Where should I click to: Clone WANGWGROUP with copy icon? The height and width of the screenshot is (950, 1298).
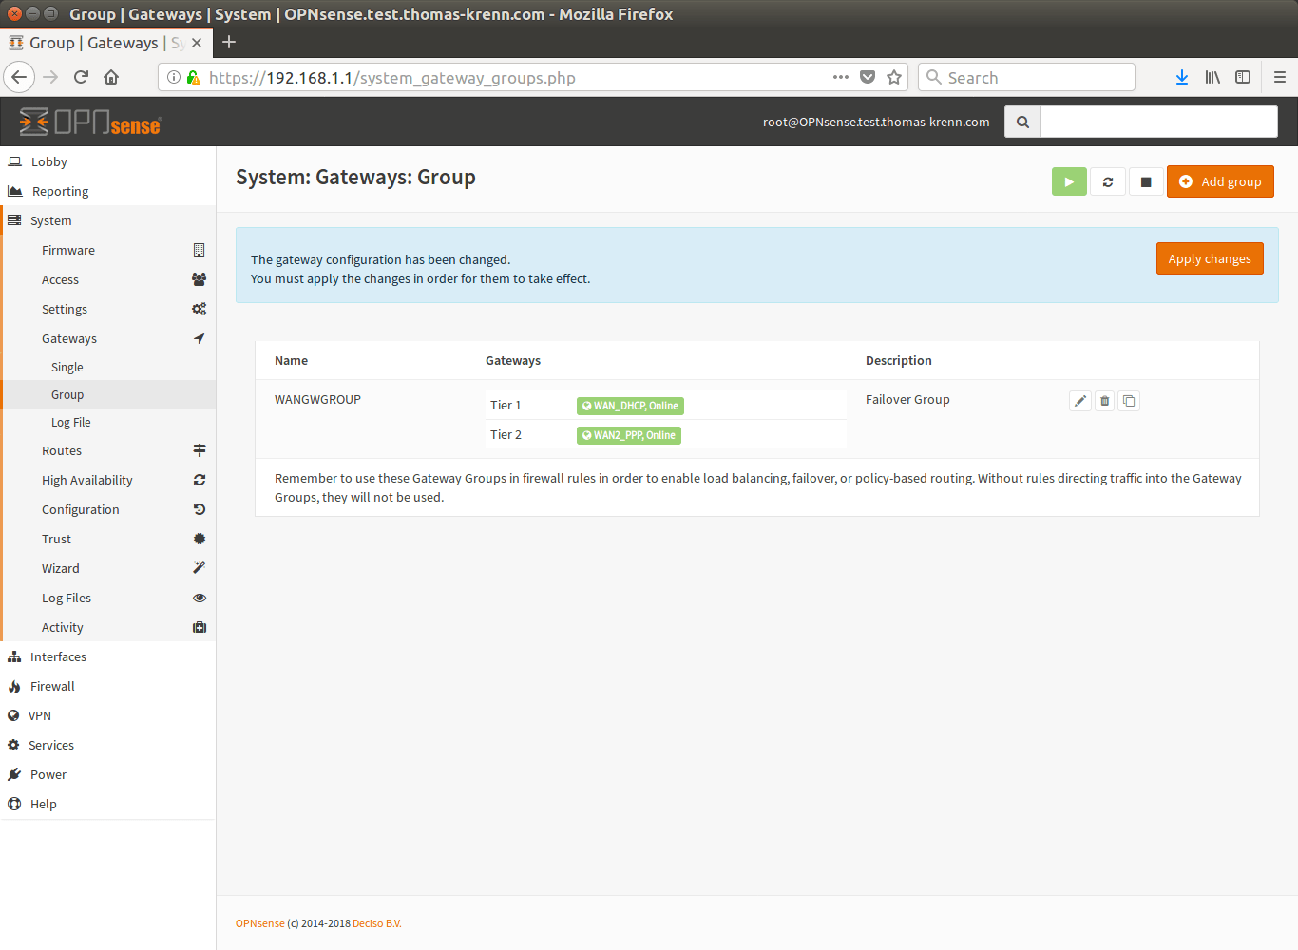click(1129, 401)
